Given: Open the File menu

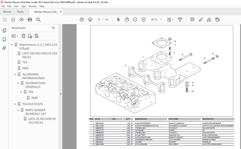Looking at the screenshot, I should coord(3,6).
